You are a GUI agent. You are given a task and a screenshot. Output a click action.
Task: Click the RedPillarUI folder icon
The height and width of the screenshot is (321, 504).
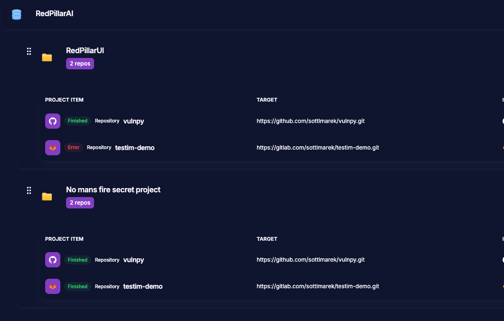[47, 57]
